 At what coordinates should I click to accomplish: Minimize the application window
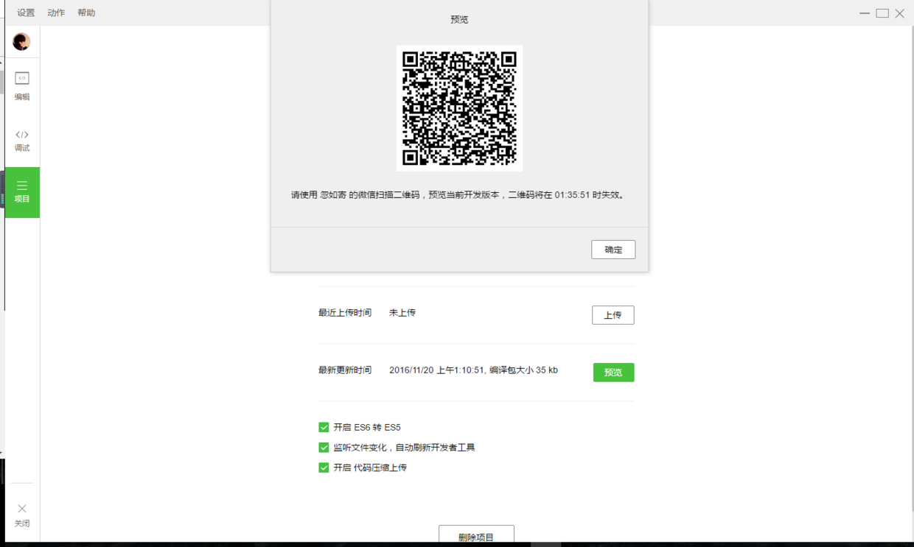865,13
